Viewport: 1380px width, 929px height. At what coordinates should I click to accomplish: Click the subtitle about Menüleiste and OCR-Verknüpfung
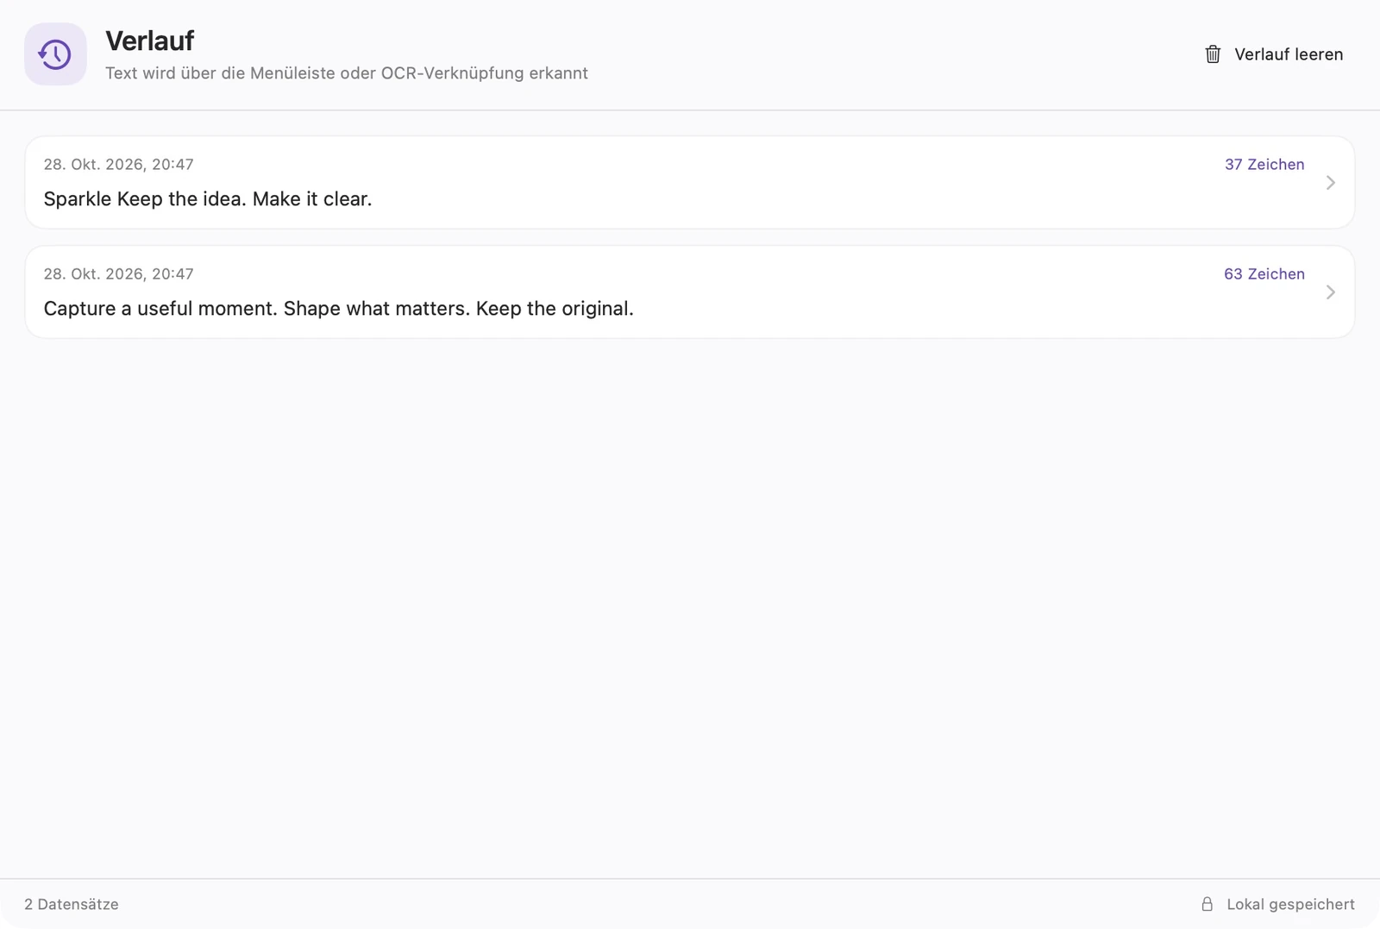click(x=347, y=73)
